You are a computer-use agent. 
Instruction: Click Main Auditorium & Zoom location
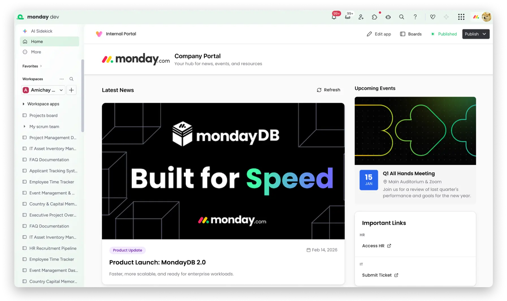tap(412, 182)
